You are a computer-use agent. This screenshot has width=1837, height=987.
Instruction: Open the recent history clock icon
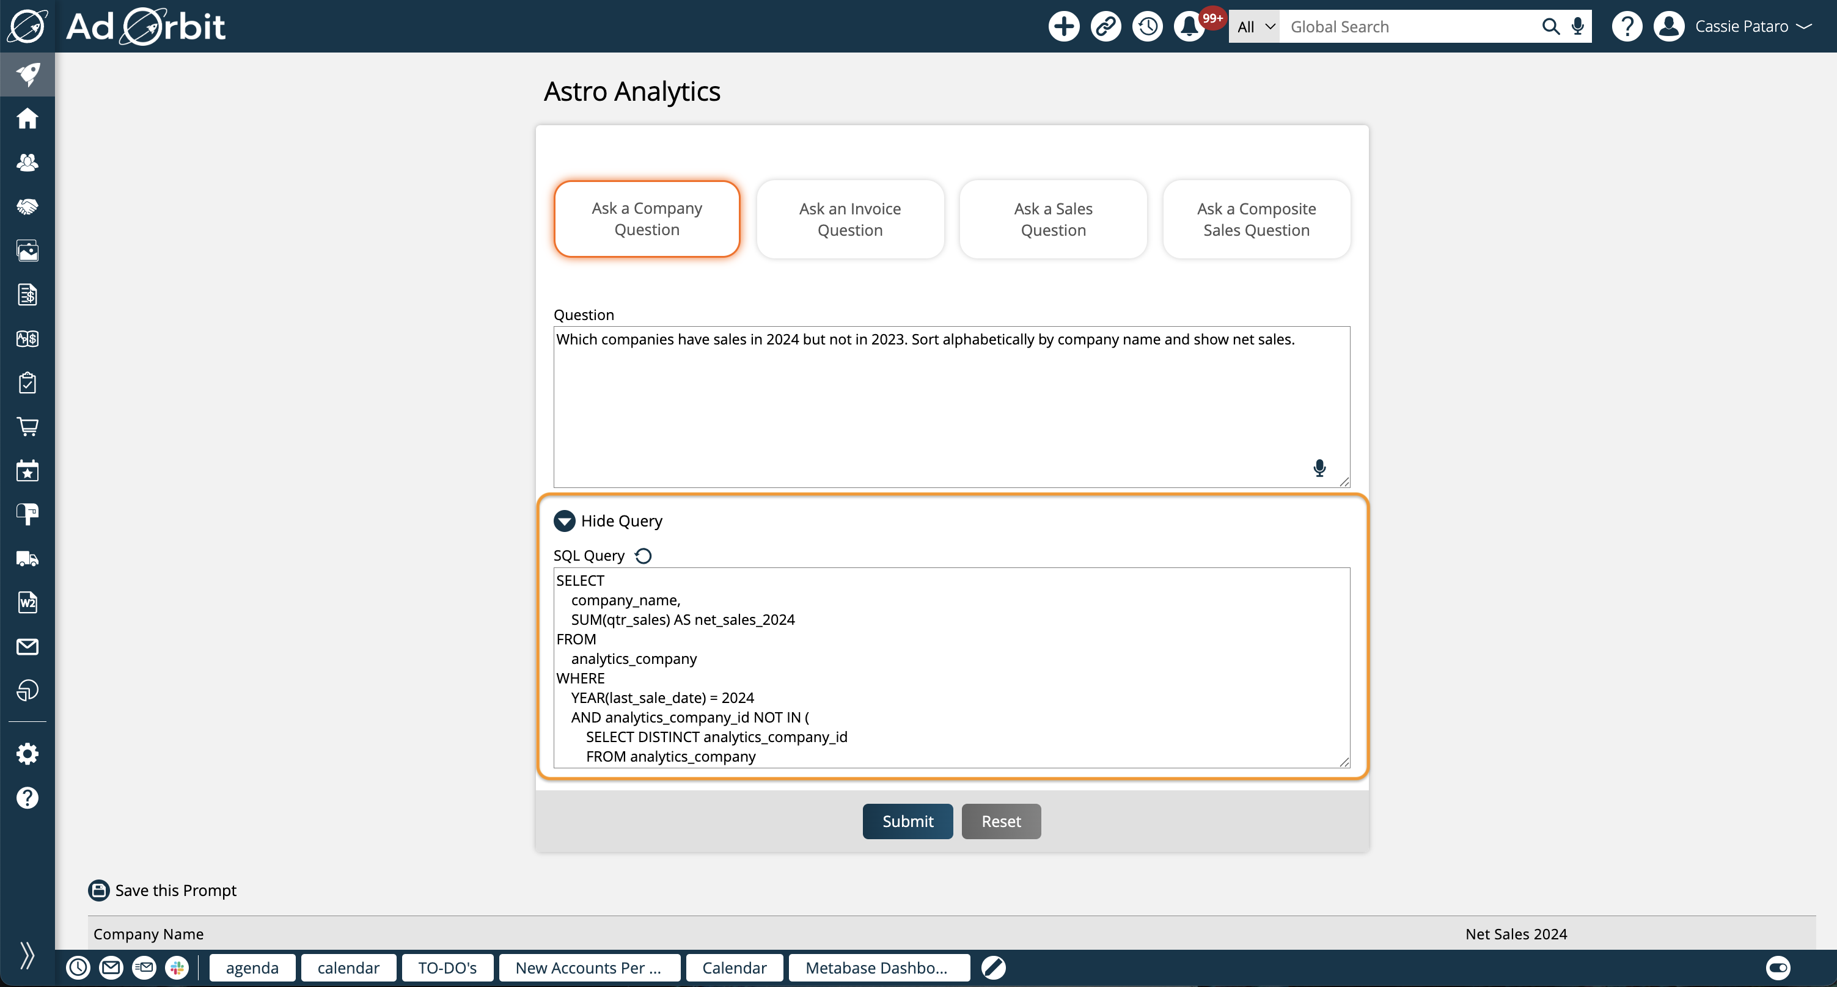tap(1148, 26)
